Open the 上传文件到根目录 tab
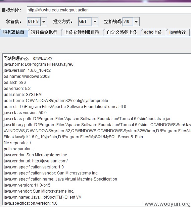Screen dimensions: 191x207 click(82, 32)
